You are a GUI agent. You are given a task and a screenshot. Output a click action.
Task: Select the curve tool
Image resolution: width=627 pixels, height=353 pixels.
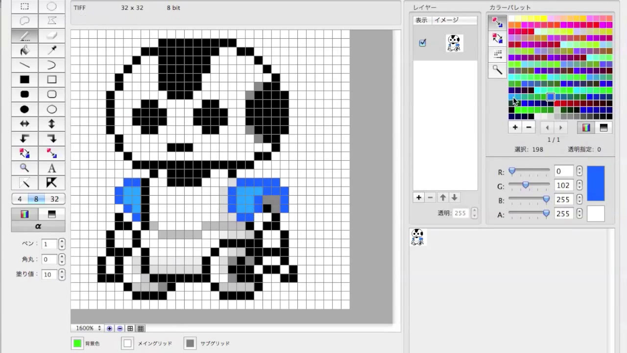pos(51,65)
